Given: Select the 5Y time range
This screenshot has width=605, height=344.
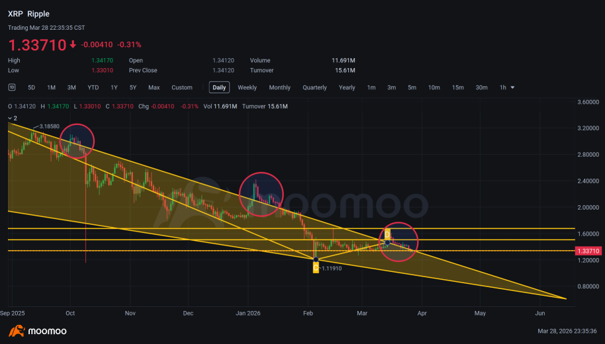Looking at the screenshot, I should pyautogui.click(x=133, y=87).
